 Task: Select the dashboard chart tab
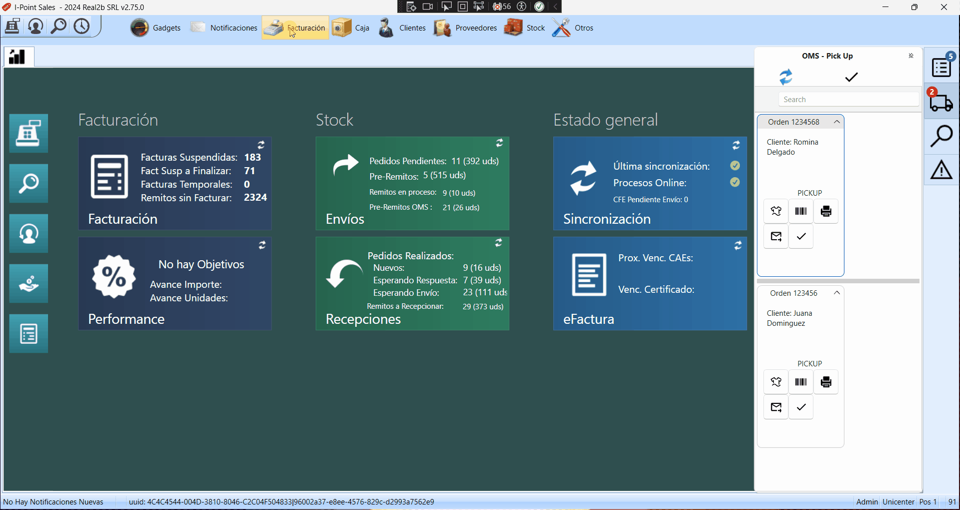click(x=19, y=57)
